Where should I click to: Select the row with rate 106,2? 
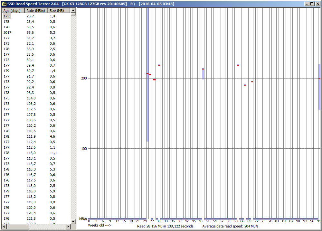point(36,104)
